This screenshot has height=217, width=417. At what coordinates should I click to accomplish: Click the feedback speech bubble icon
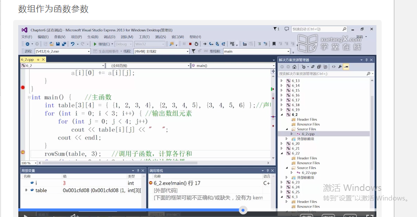(286, 29)
